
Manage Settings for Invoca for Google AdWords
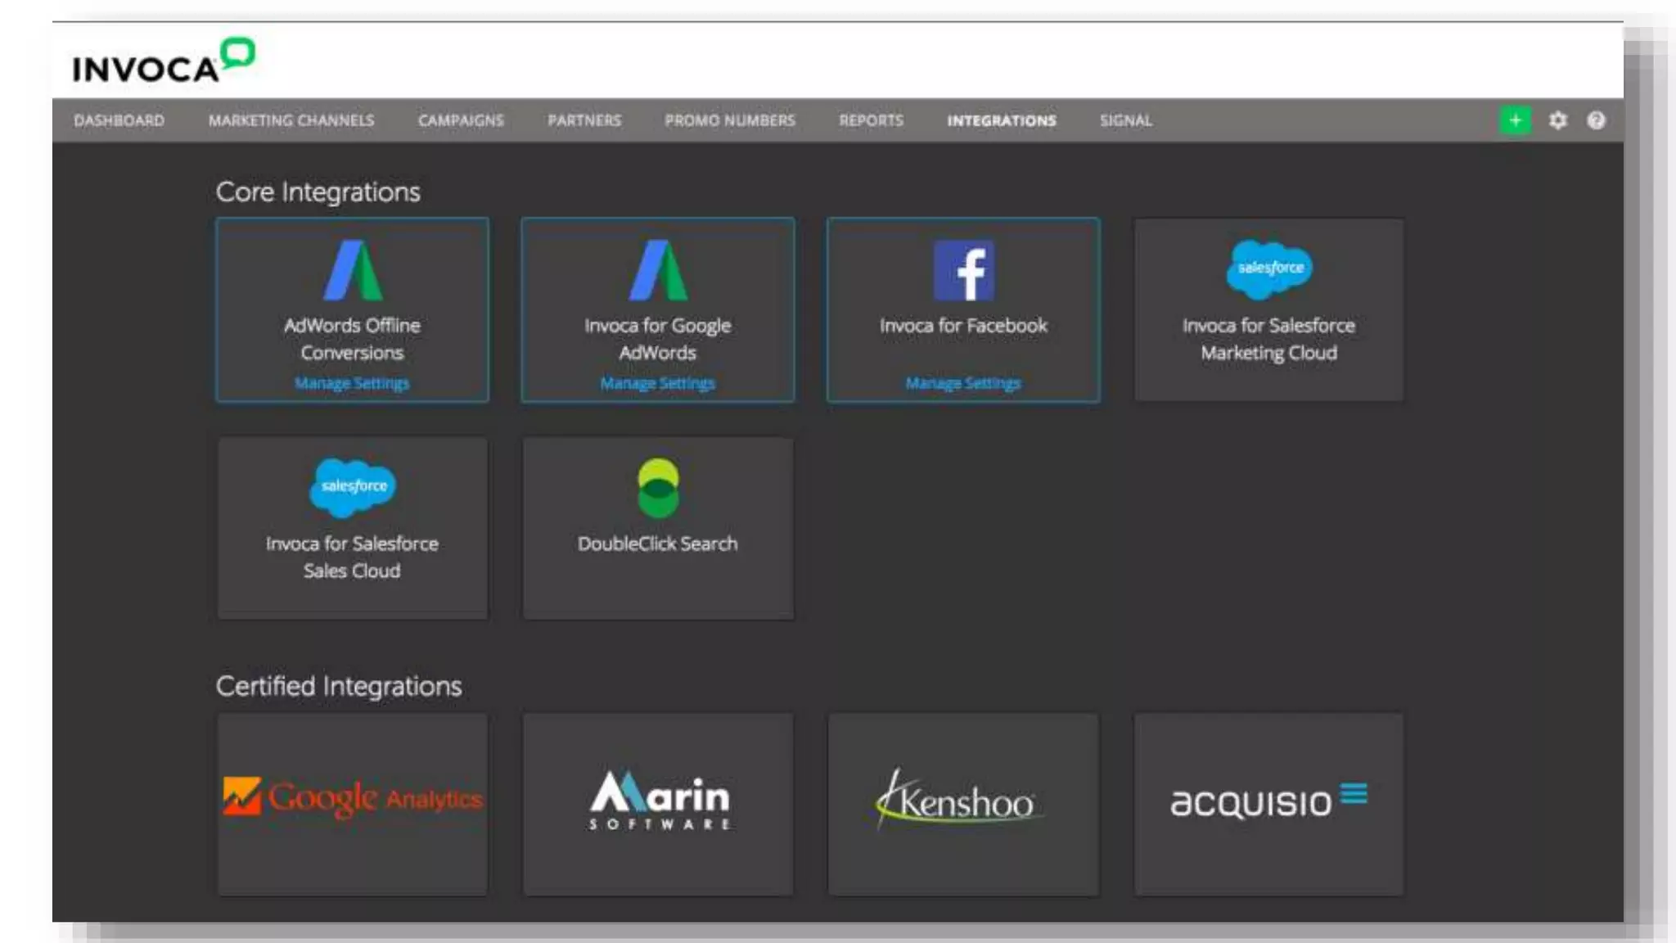point(658,383)
